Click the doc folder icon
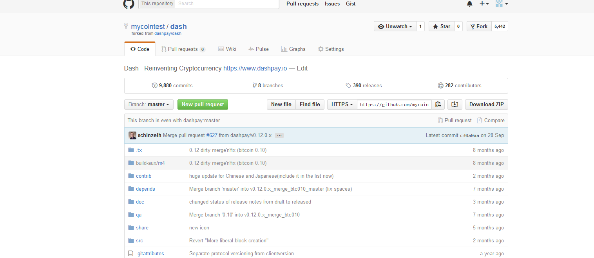The height and width of the screenshot is (258, 594). [x=131, y=202]
